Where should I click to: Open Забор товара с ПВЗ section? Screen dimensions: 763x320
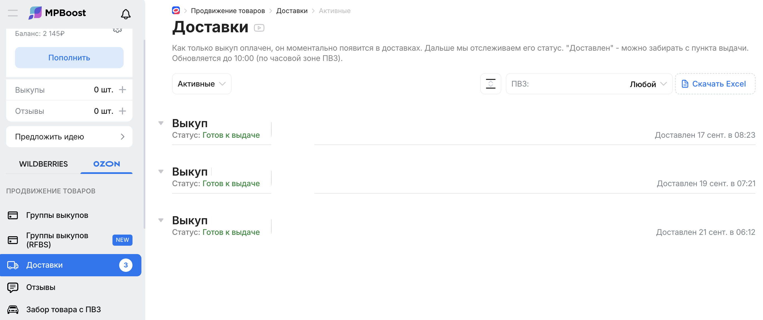[63, 309]
